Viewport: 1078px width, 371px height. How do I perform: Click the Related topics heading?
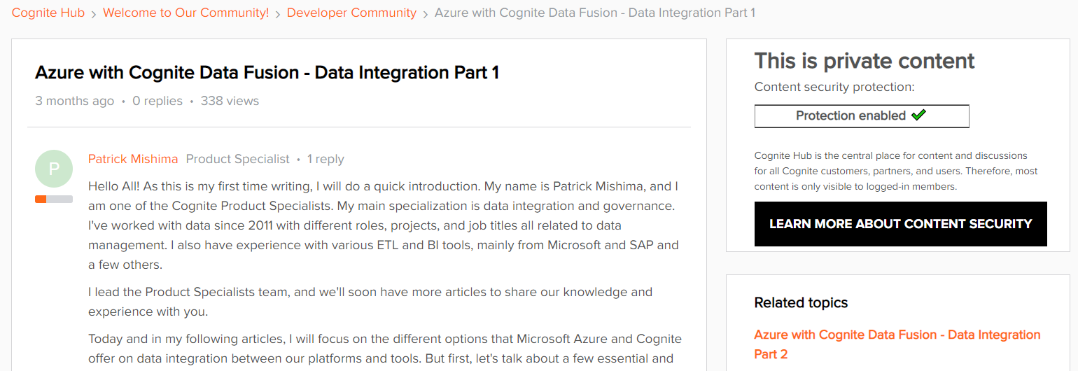click(x=801, y=302)
